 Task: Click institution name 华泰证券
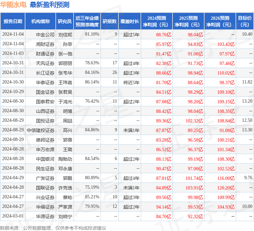pos(45,82)
